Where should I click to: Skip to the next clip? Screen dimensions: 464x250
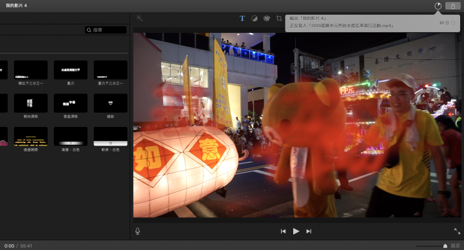(x=309, y=231)
